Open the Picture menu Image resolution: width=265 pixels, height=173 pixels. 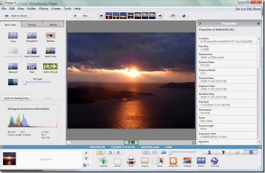pos(43,8)
